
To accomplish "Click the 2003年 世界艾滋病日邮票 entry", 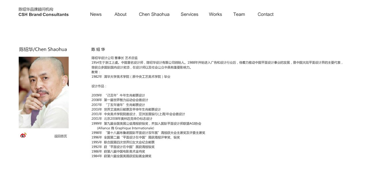I will click(126, 110).
